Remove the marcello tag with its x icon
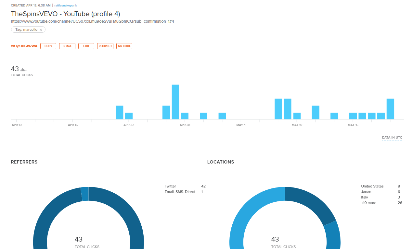 point(41,29)
